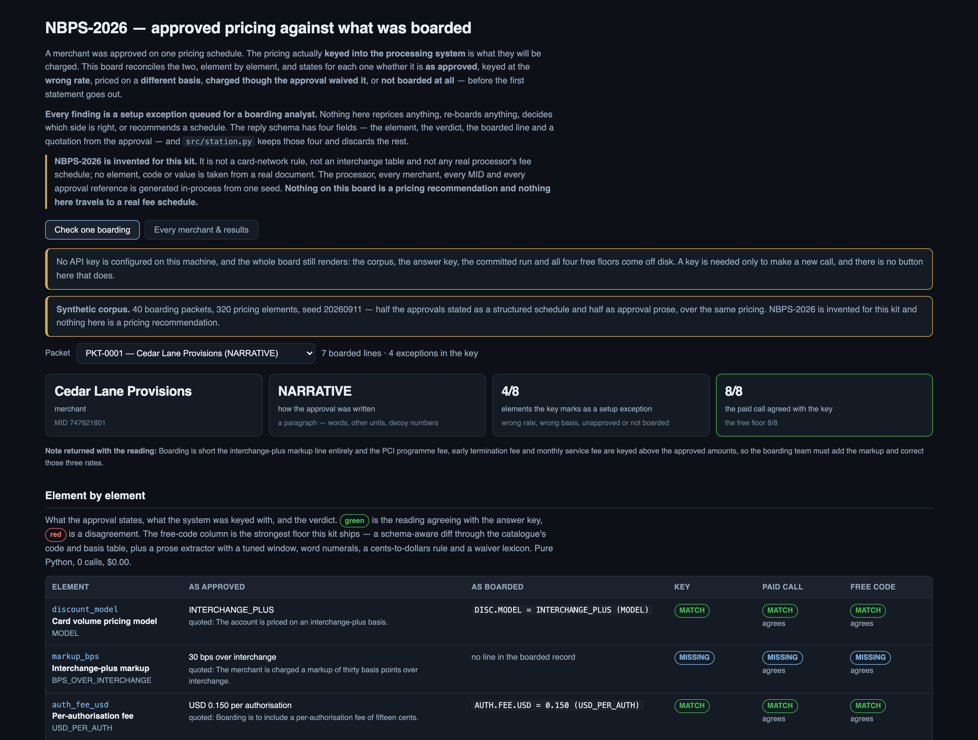Click MATCH badge in discount_model Key column
978x740 pixels.
pyautogui.click(x=691, y=610)
